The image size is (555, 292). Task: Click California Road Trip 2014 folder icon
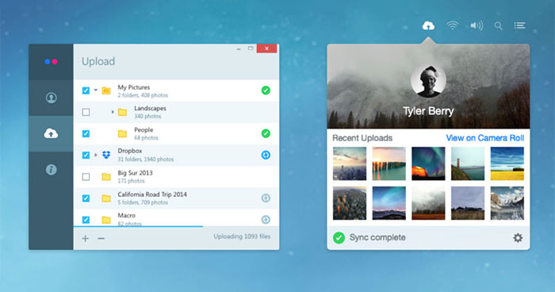coord(106,198)
